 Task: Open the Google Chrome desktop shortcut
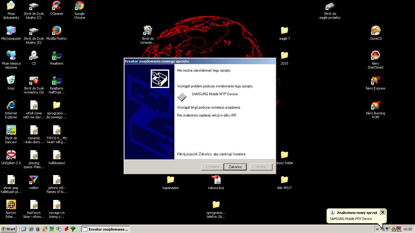(80, 10)
